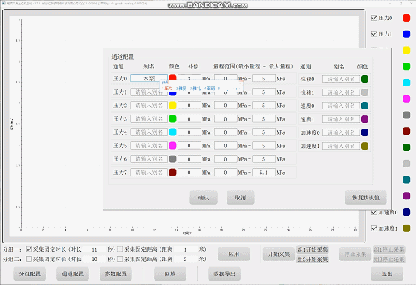Open the light gray color swatch for 位移1

pyautogui.click(x=365, y=92)
